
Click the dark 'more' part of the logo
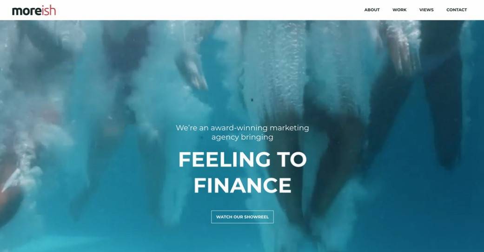pos(27,11)
